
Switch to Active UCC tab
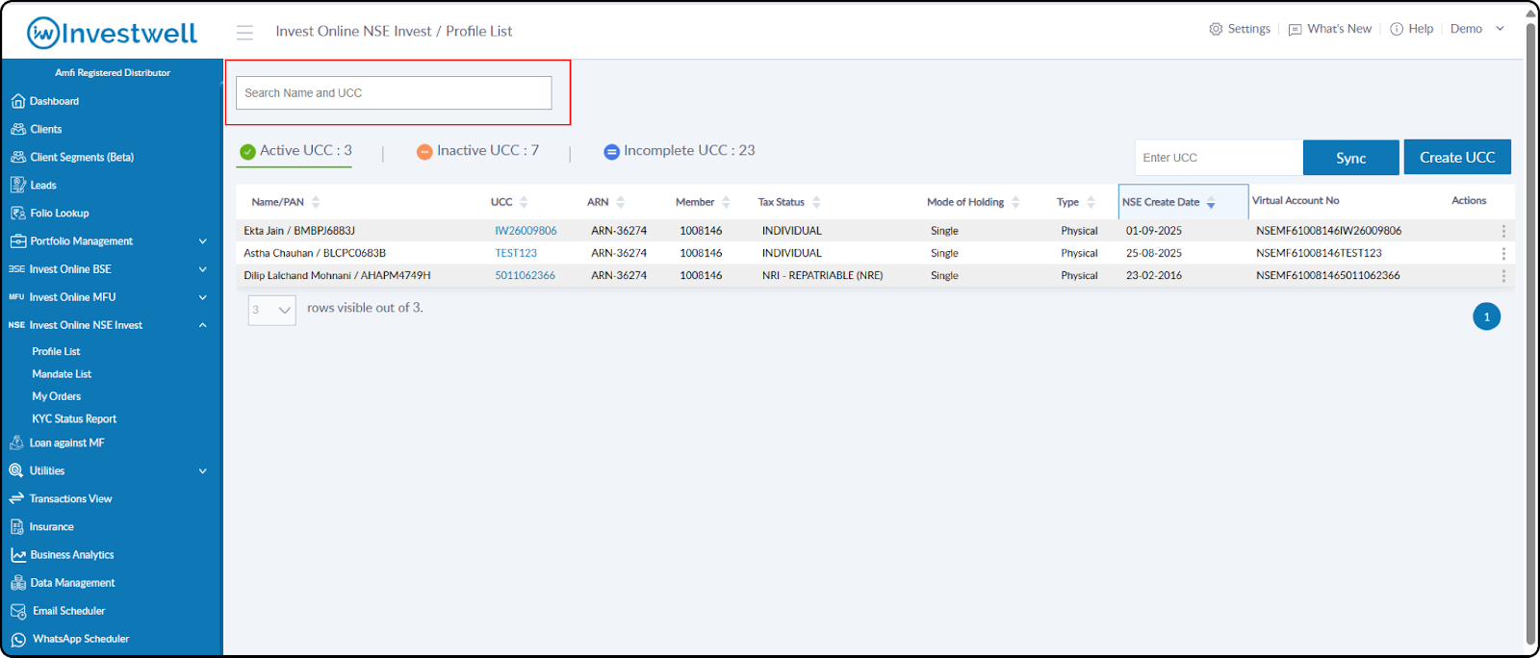pyautogui.click(x=295, y=151)
